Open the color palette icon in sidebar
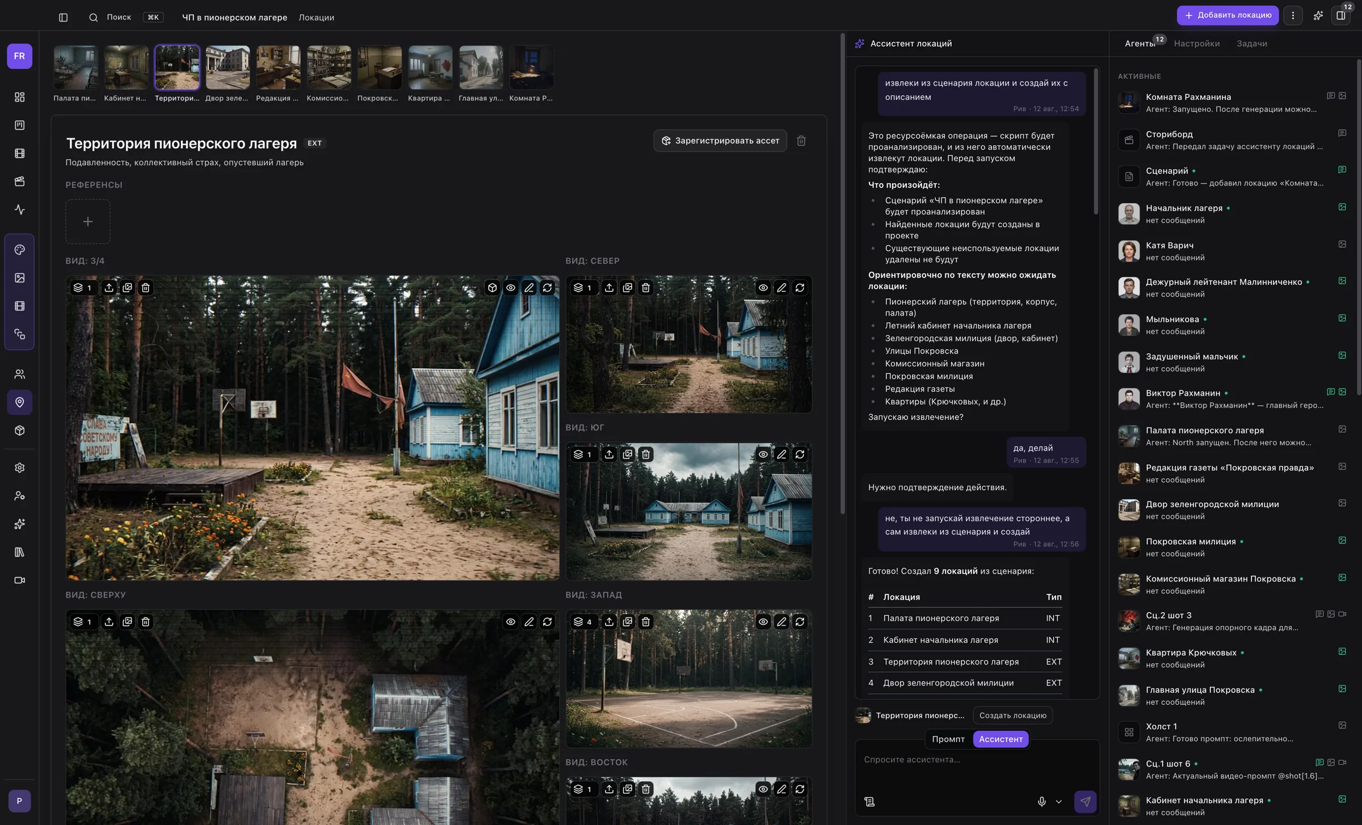 click(20, 250)
